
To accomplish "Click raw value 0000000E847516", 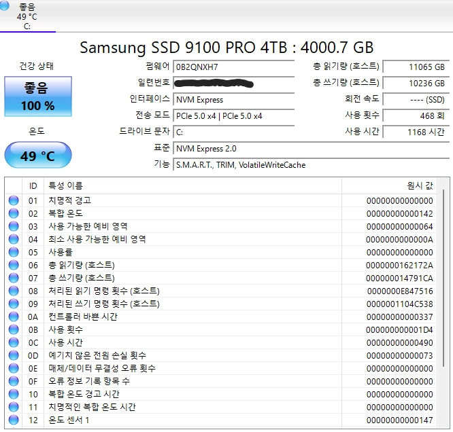I will (x=400, y=291).
